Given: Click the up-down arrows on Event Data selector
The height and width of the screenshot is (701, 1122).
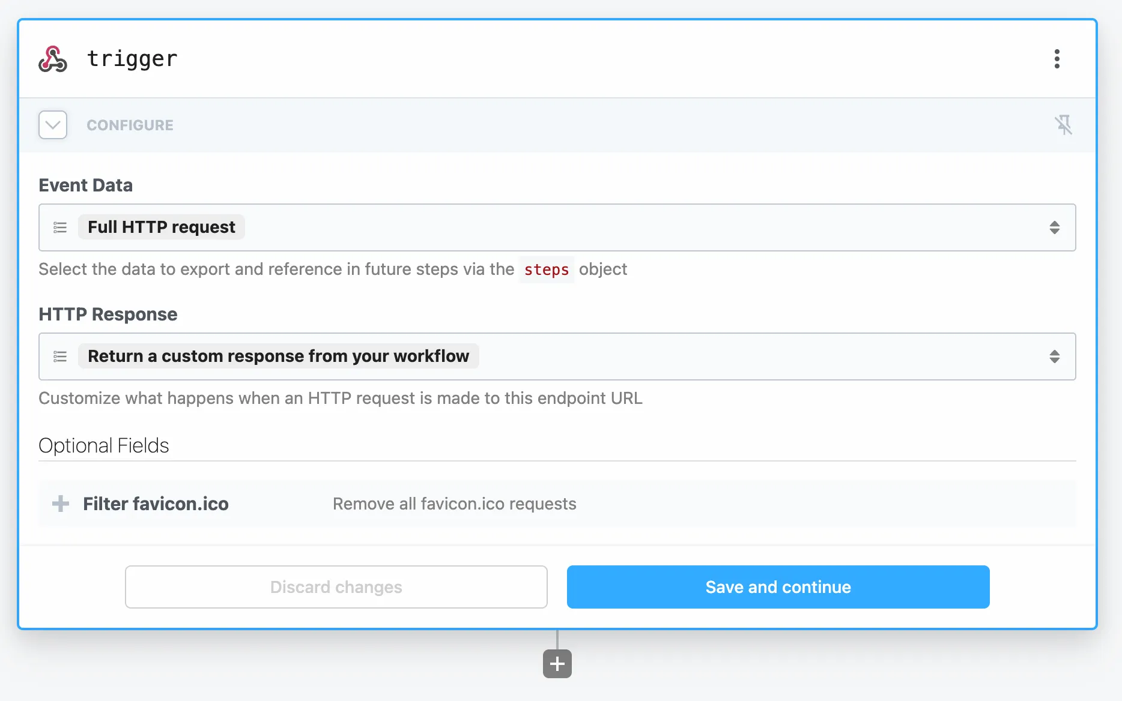Looking at the screenshot, I should (1055, 227).
